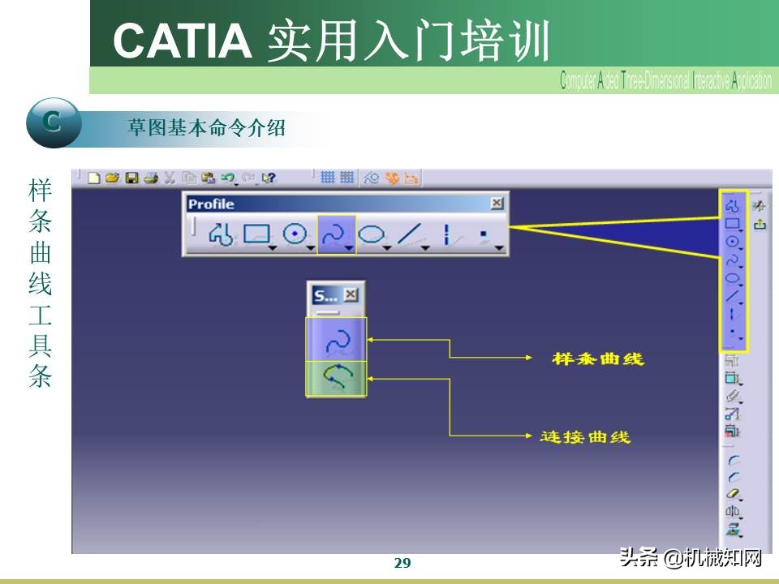
Task: Select Circle tool in Profile toolbar
Action: 295,234
